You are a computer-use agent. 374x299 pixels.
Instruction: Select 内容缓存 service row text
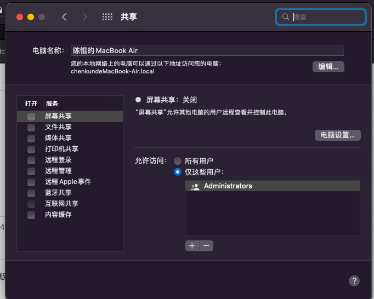(x=58, y=215)
